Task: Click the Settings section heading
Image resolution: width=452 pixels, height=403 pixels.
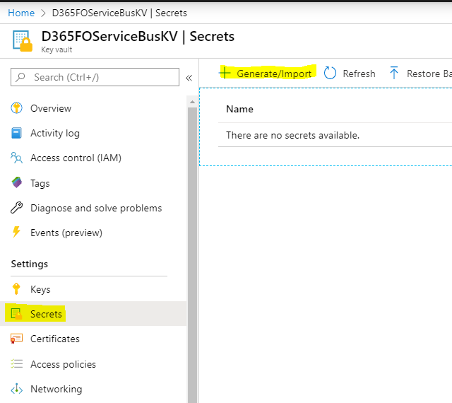Action: tap(30, 264)
